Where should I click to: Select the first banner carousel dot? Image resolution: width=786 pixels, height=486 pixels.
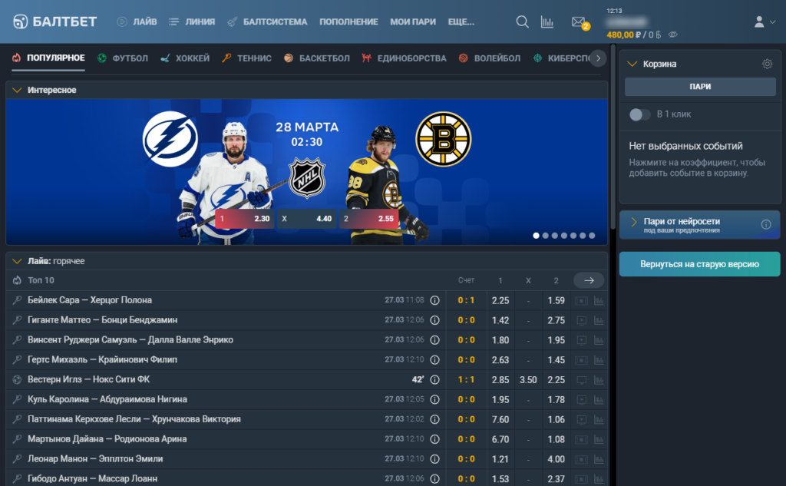tap(536, 235)
